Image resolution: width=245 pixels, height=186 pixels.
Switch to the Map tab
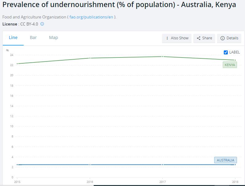(53, 38)
